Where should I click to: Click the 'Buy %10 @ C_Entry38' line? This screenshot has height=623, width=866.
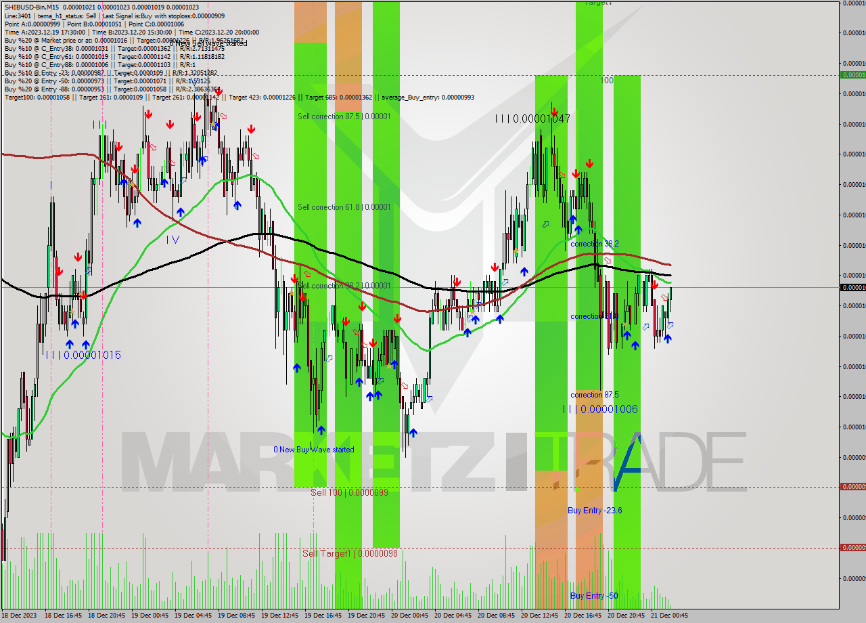114,48
